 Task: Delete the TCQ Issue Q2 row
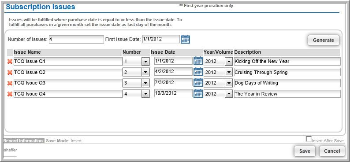click(10, 73)
